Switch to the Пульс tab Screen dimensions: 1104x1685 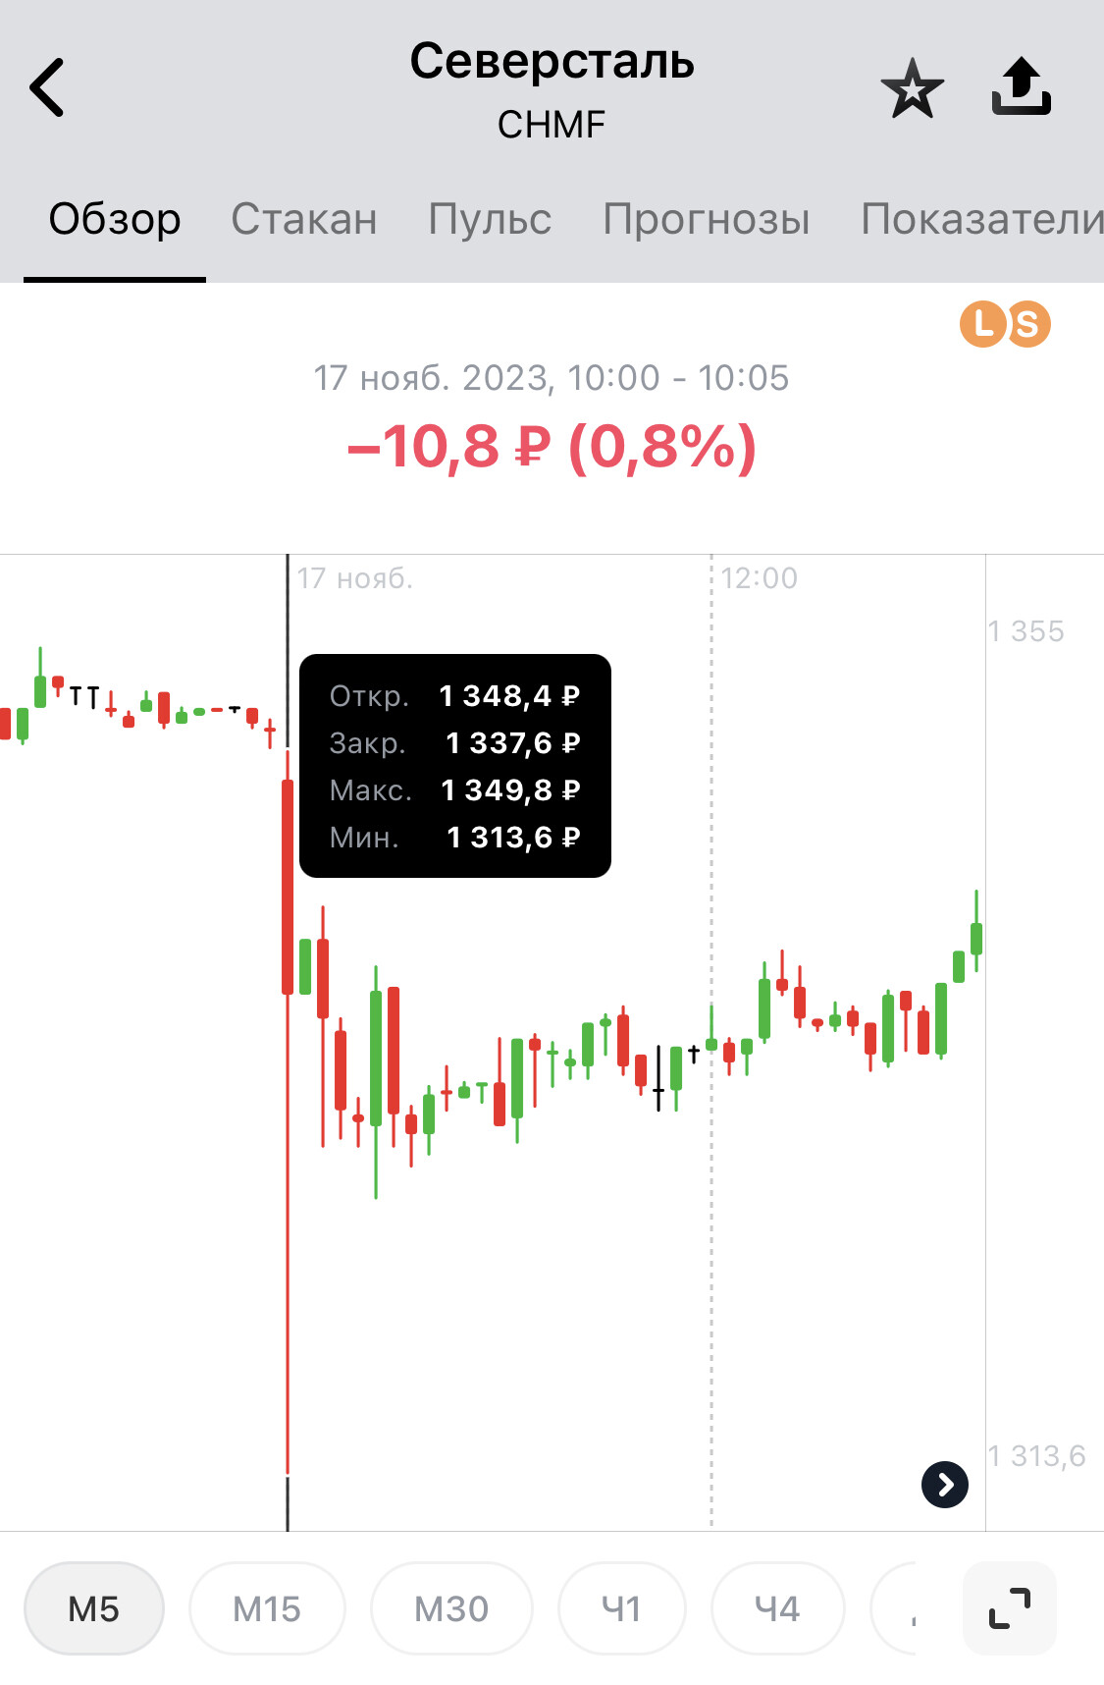coord(490,219)
